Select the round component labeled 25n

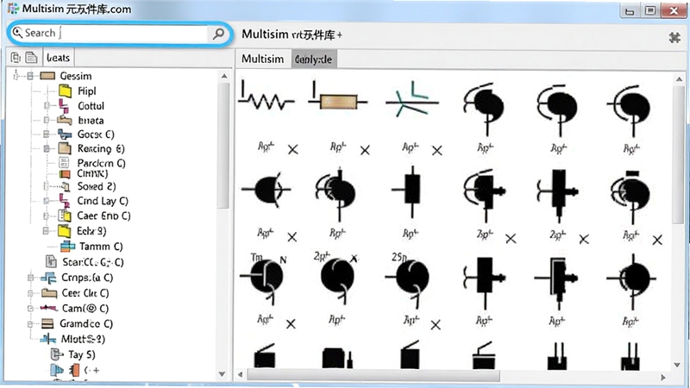(408, 279)
